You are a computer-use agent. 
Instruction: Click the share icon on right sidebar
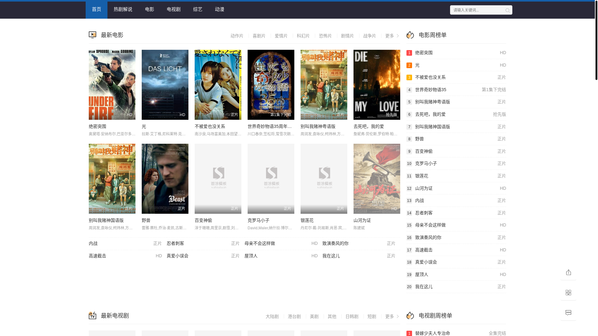pos(568,273)
